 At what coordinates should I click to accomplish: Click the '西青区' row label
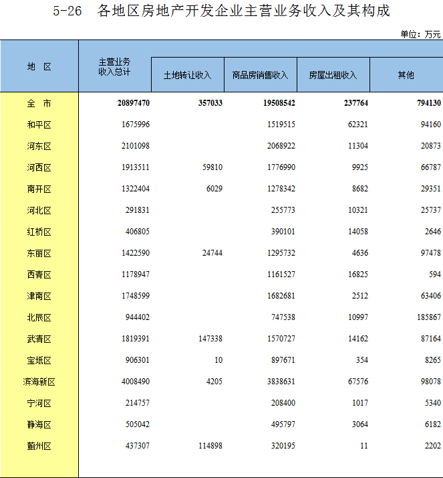39,274
